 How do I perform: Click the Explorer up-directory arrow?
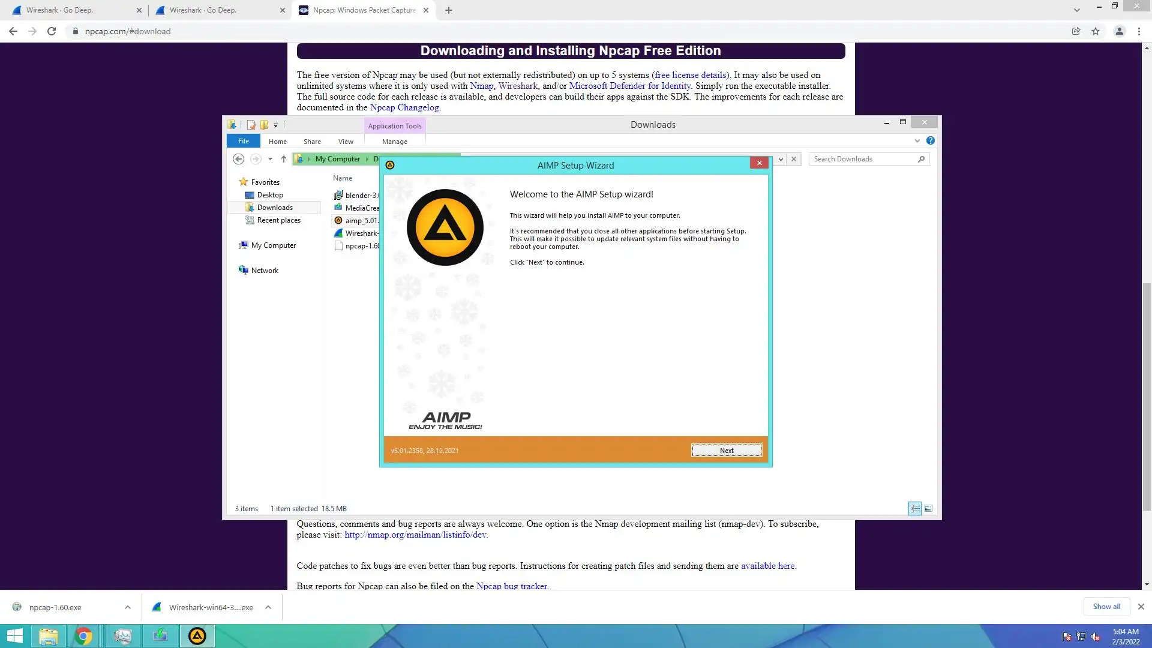tap(283, 159)
